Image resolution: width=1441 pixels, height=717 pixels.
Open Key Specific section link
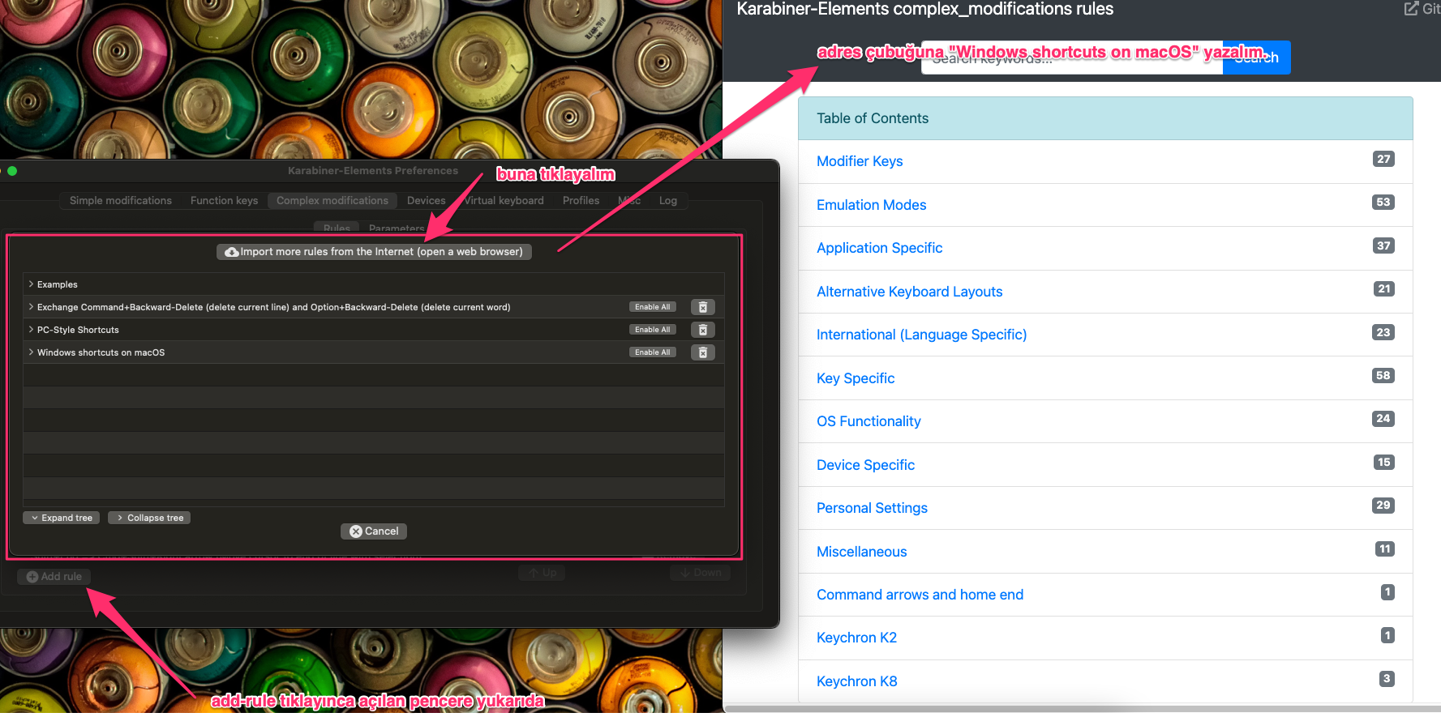(x=856, y=378)
